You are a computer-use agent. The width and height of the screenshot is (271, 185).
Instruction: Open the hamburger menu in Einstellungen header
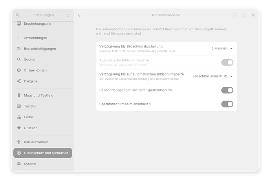click(x=68, y=15)
